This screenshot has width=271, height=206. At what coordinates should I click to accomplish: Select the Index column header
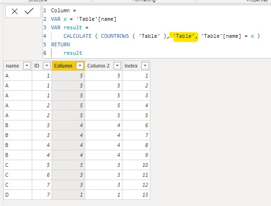[x=136, y=66]
